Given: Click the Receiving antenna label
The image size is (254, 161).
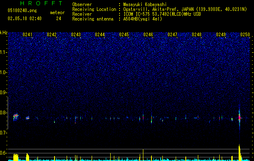Looking at the screenshot, I should pos(93,19).
